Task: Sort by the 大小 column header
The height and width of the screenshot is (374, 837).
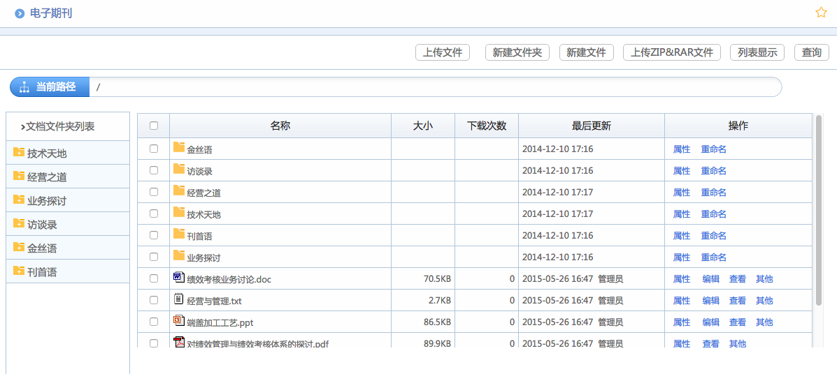Action: coord(422,126)
